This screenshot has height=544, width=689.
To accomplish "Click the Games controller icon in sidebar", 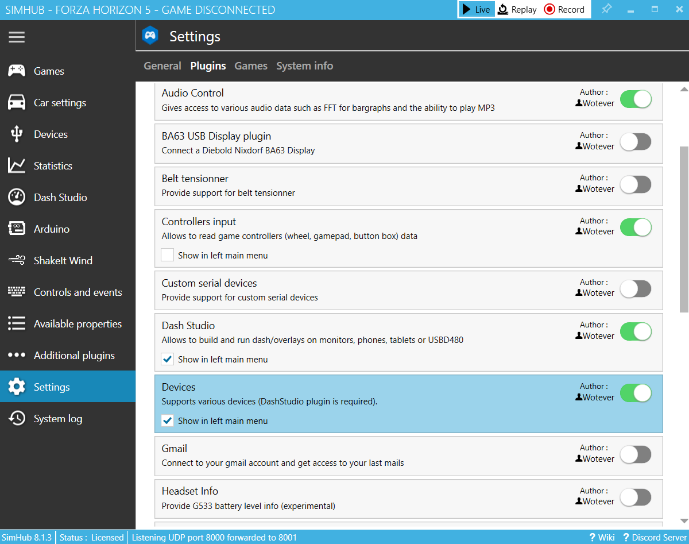I will [17, 71].
